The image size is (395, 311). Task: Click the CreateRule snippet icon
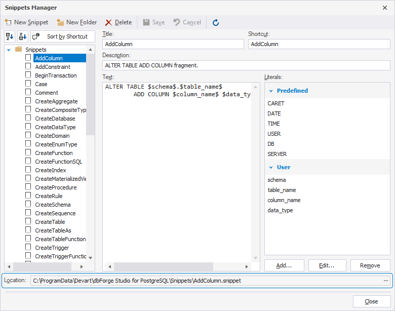tap(28, 196)
